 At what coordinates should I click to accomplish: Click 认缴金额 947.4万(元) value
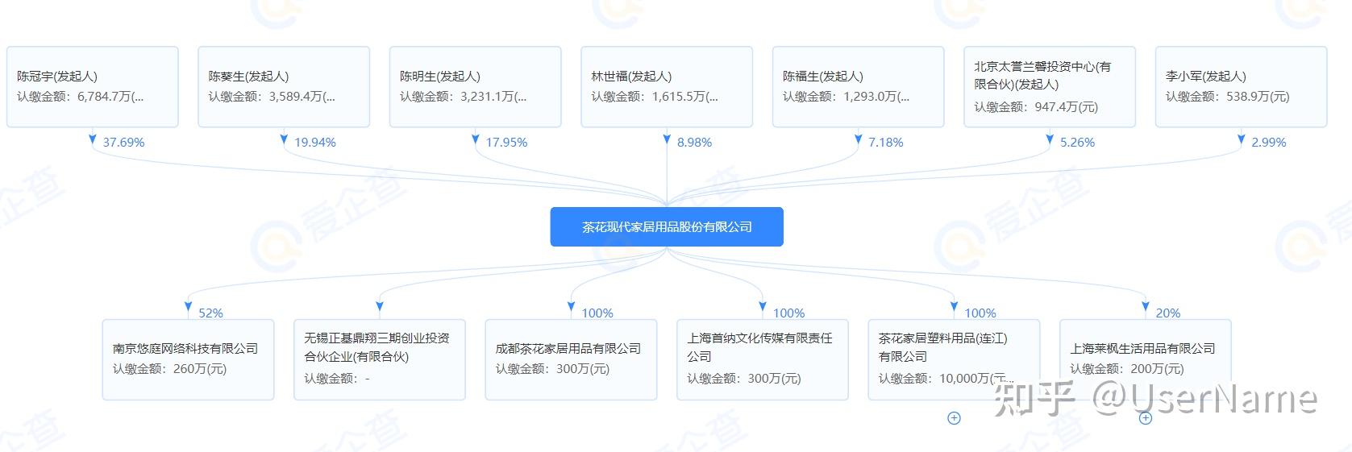(1036, 107)
